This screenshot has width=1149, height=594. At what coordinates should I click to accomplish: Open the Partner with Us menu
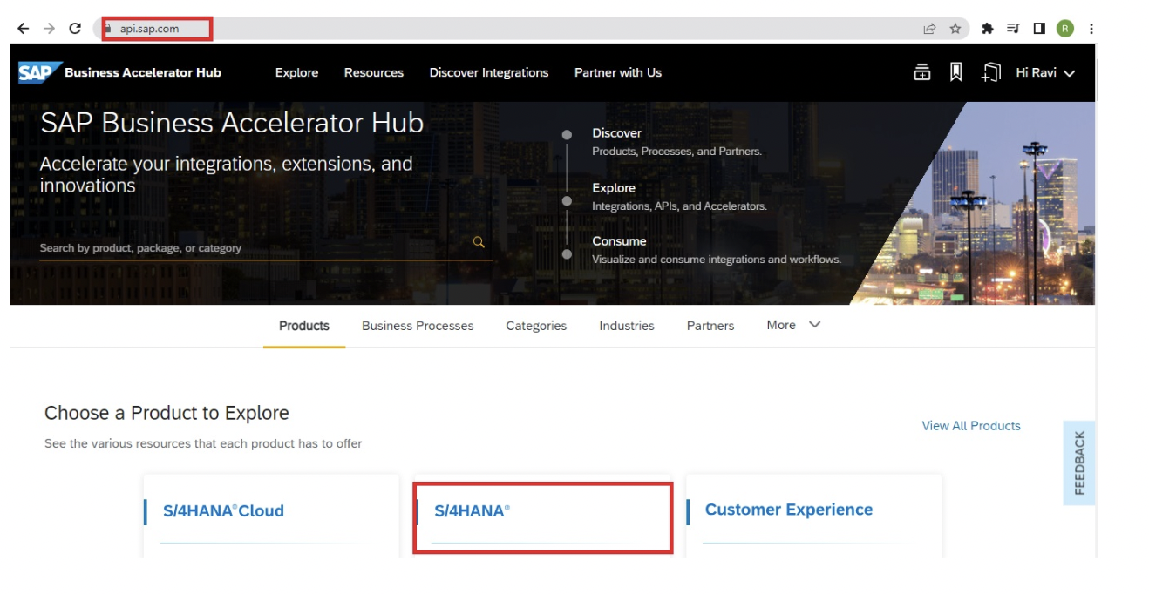[x=618, y=72]
